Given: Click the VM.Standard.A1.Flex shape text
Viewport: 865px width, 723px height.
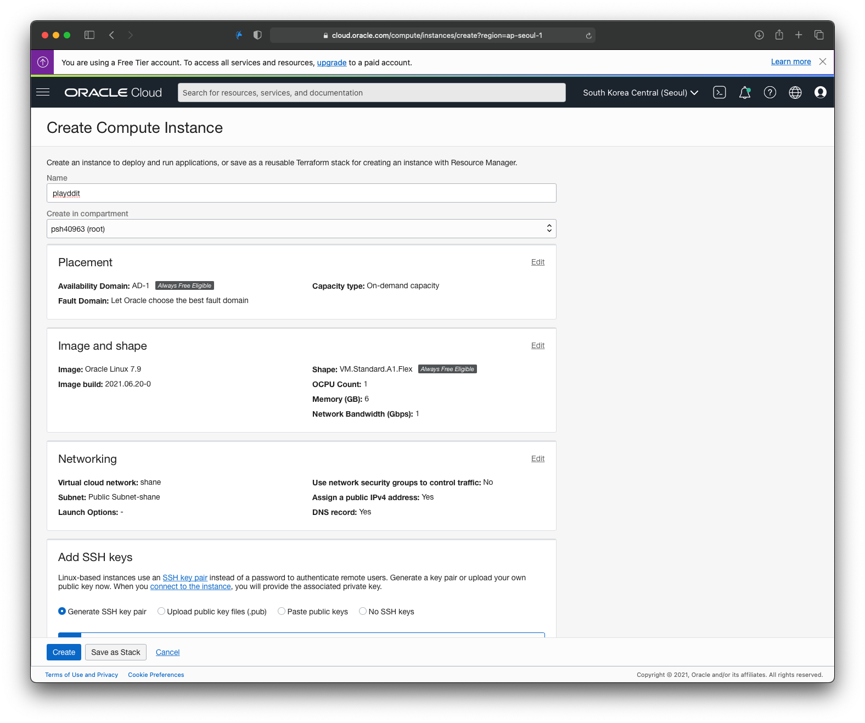Looking at the screenshot, I should 376,369.
